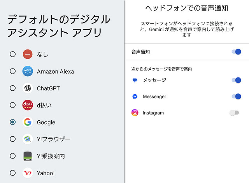Select the Amazon Alexa radio button

click(x=13, y=71)
